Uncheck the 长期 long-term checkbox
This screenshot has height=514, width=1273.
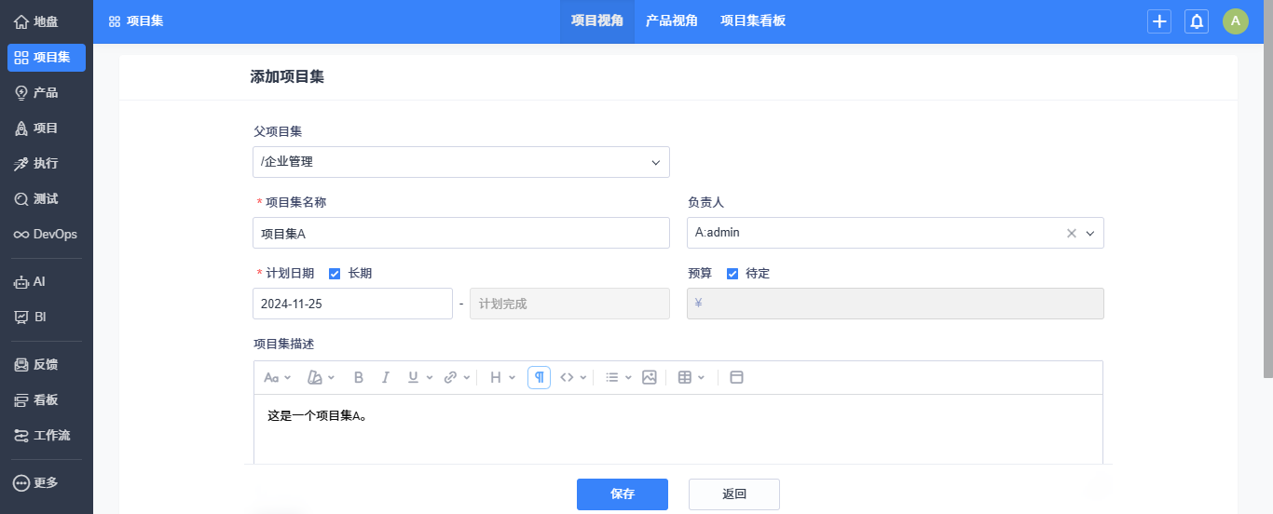point(335,274)
